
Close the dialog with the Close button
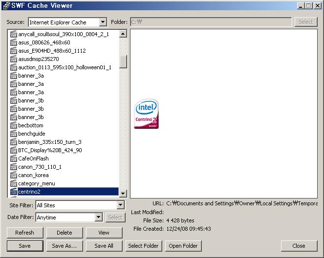click(x=299, y=246)
